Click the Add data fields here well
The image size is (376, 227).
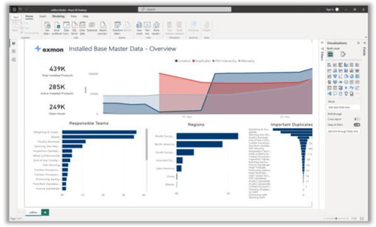343,107
